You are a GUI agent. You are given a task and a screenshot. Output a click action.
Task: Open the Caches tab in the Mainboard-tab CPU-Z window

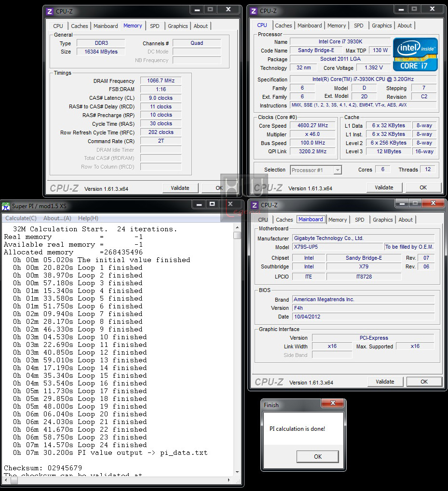coord(284,220)
